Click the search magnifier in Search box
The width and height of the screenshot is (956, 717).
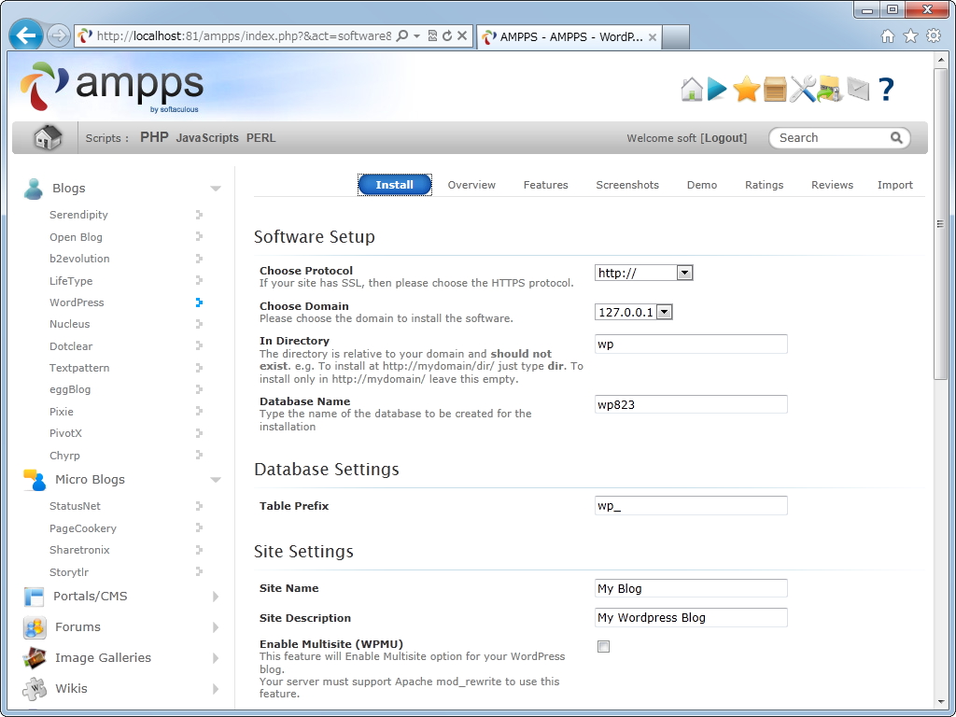tap(896, 138)
